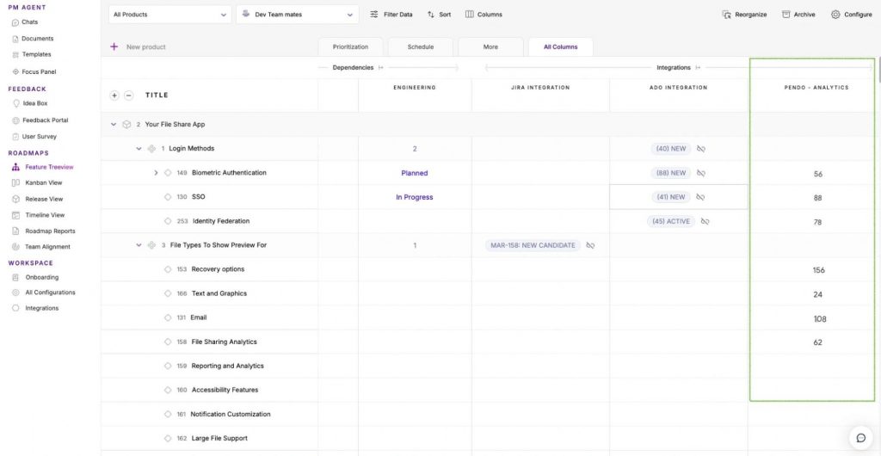
Task: Open the Dev Team mates dropdown
Action: tap(297, 15)
